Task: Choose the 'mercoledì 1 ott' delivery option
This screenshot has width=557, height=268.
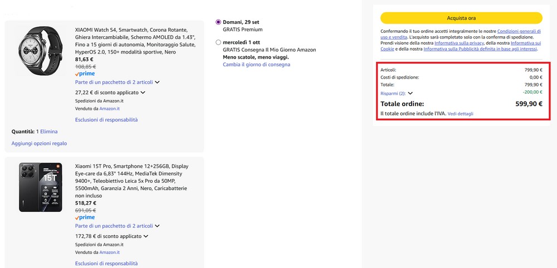Action: pyautogui.click(x=218, y=42)
